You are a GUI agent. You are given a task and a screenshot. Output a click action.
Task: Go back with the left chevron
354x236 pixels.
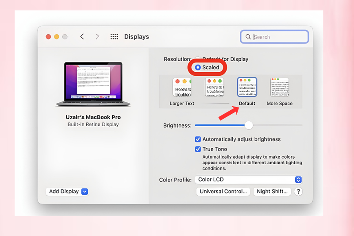pyautogui.click(x=82, y=37)
